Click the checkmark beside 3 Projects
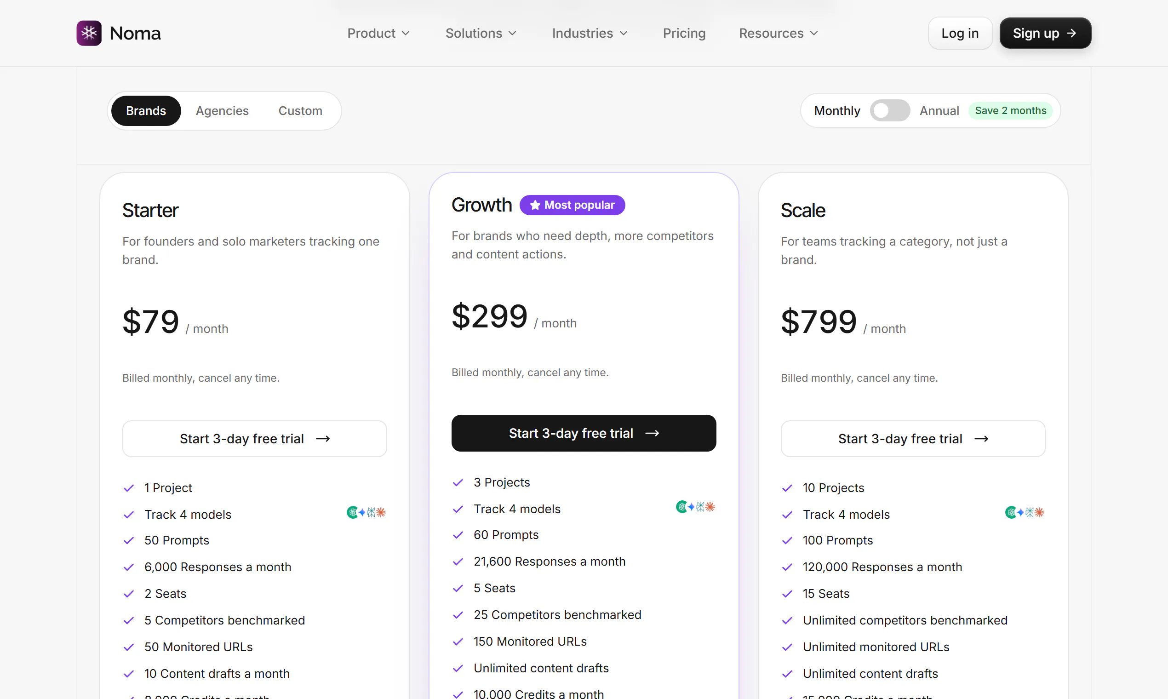 458,482
